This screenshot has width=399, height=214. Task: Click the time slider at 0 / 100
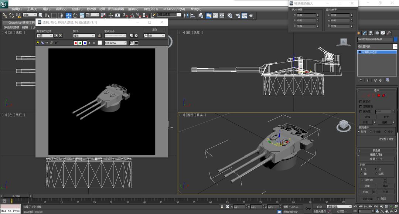coord(16,196)
